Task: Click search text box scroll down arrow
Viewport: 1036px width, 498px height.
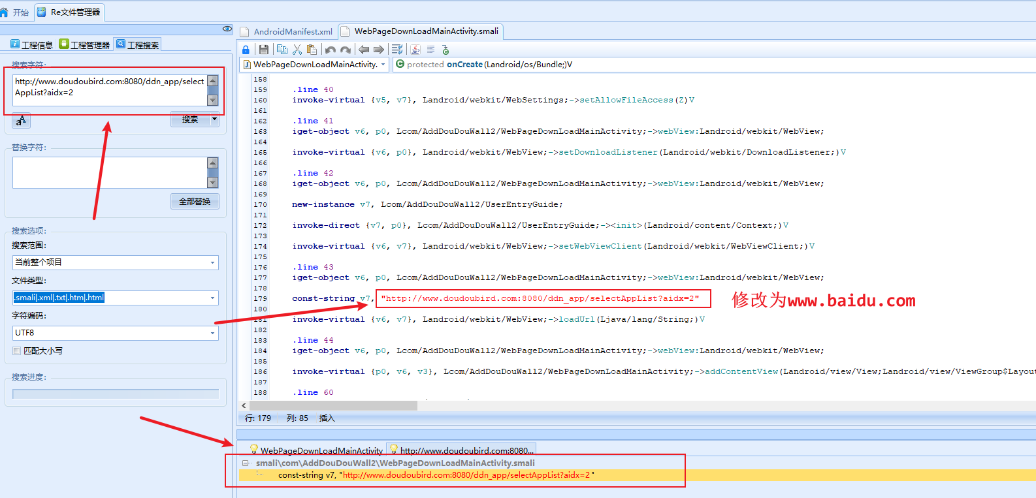Action: [212, 100]
